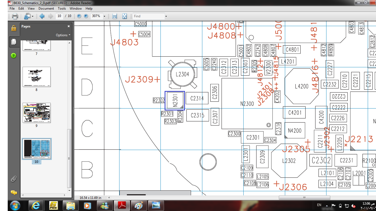Screen dimensions: 376x211
Task: Open the Find box dropdown arrow
Action: tap(166, 16)
